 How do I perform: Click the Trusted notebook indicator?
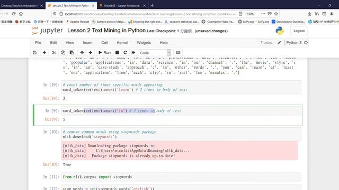(x=266, y=43)
